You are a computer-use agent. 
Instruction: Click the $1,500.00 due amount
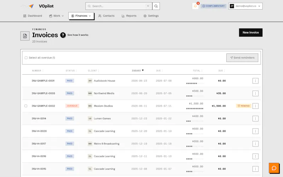(219, 106)
